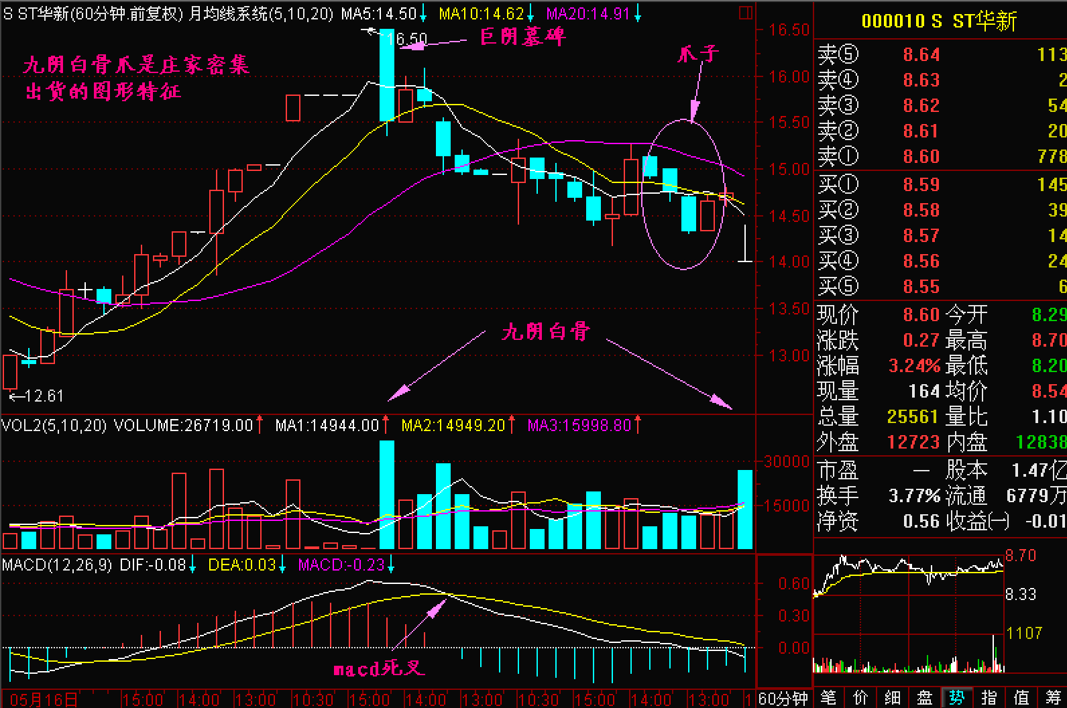
Task: Select the stock title 000010 S ST华新
Action: pyautogui.click(x=939, y=21)
